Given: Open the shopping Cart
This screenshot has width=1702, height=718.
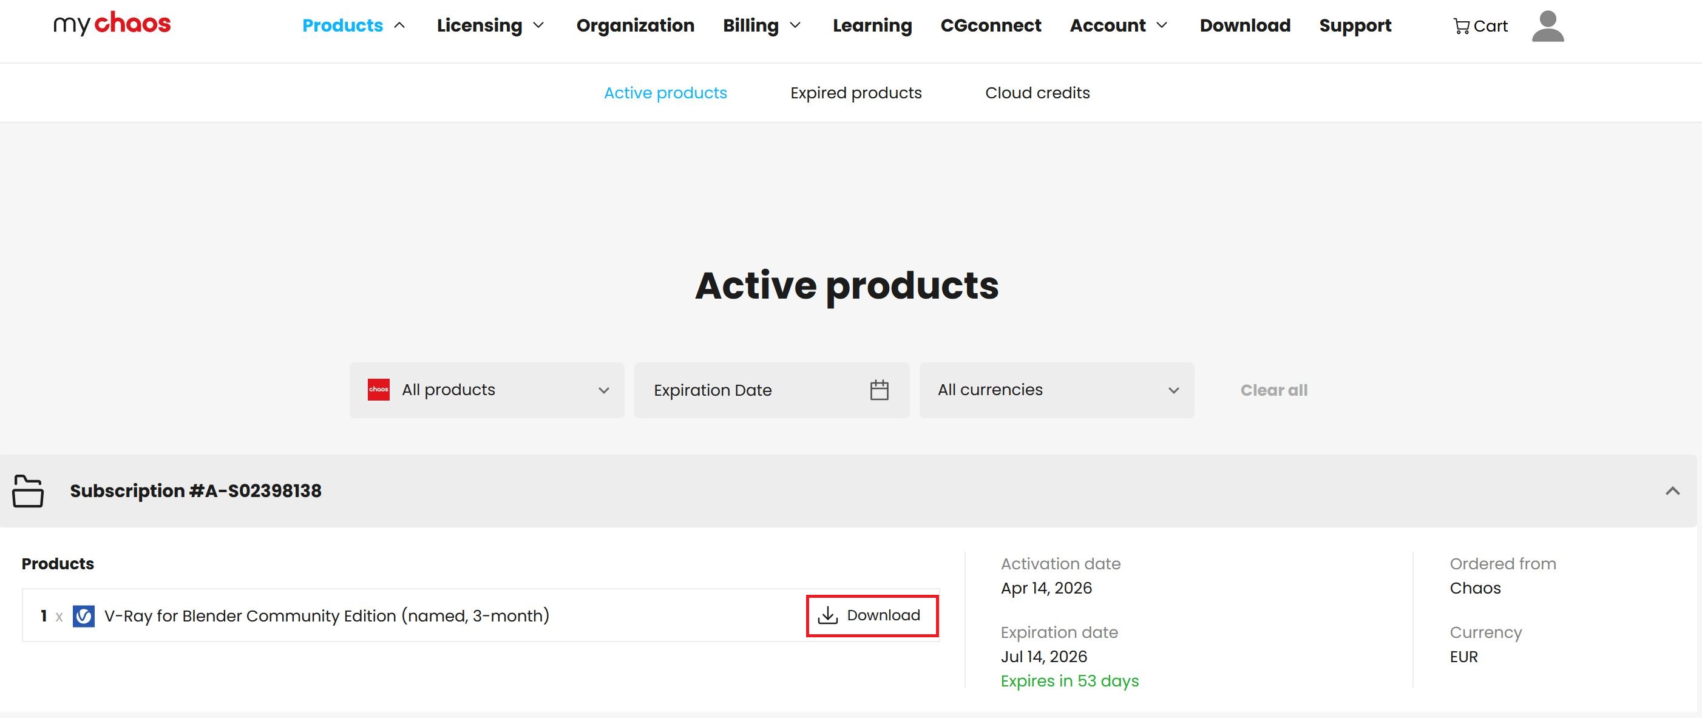Looking at the screenshot, I should (x=1480, y=25).
